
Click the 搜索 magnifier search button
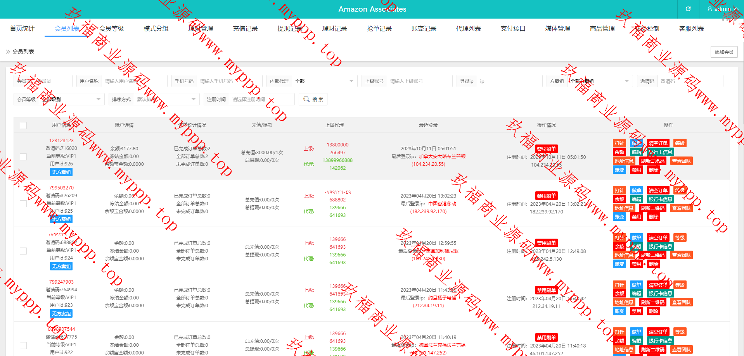tap(313, 99)
